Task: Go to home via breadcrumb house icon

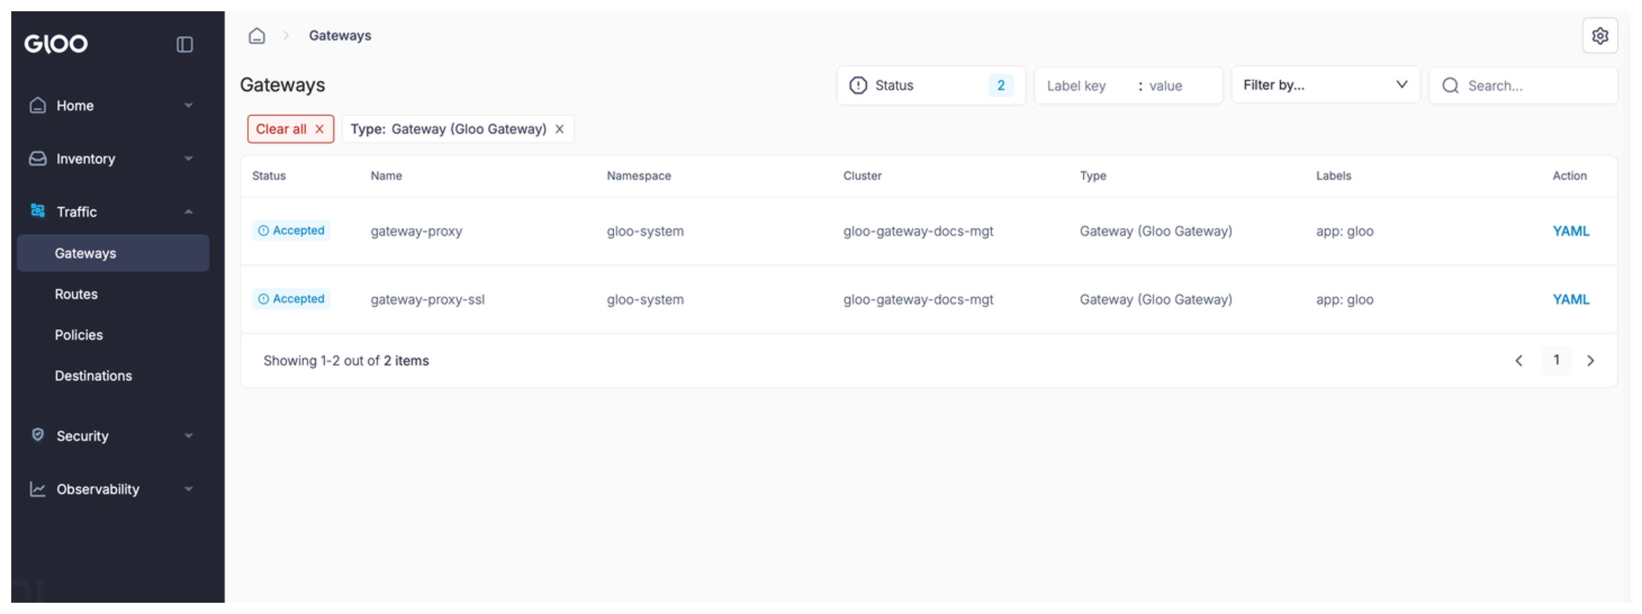Action: click(x=257, y=35)
